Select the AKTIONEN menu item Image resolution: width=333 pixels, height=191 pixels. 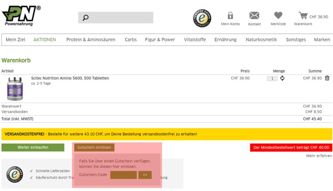pos(45,40)
